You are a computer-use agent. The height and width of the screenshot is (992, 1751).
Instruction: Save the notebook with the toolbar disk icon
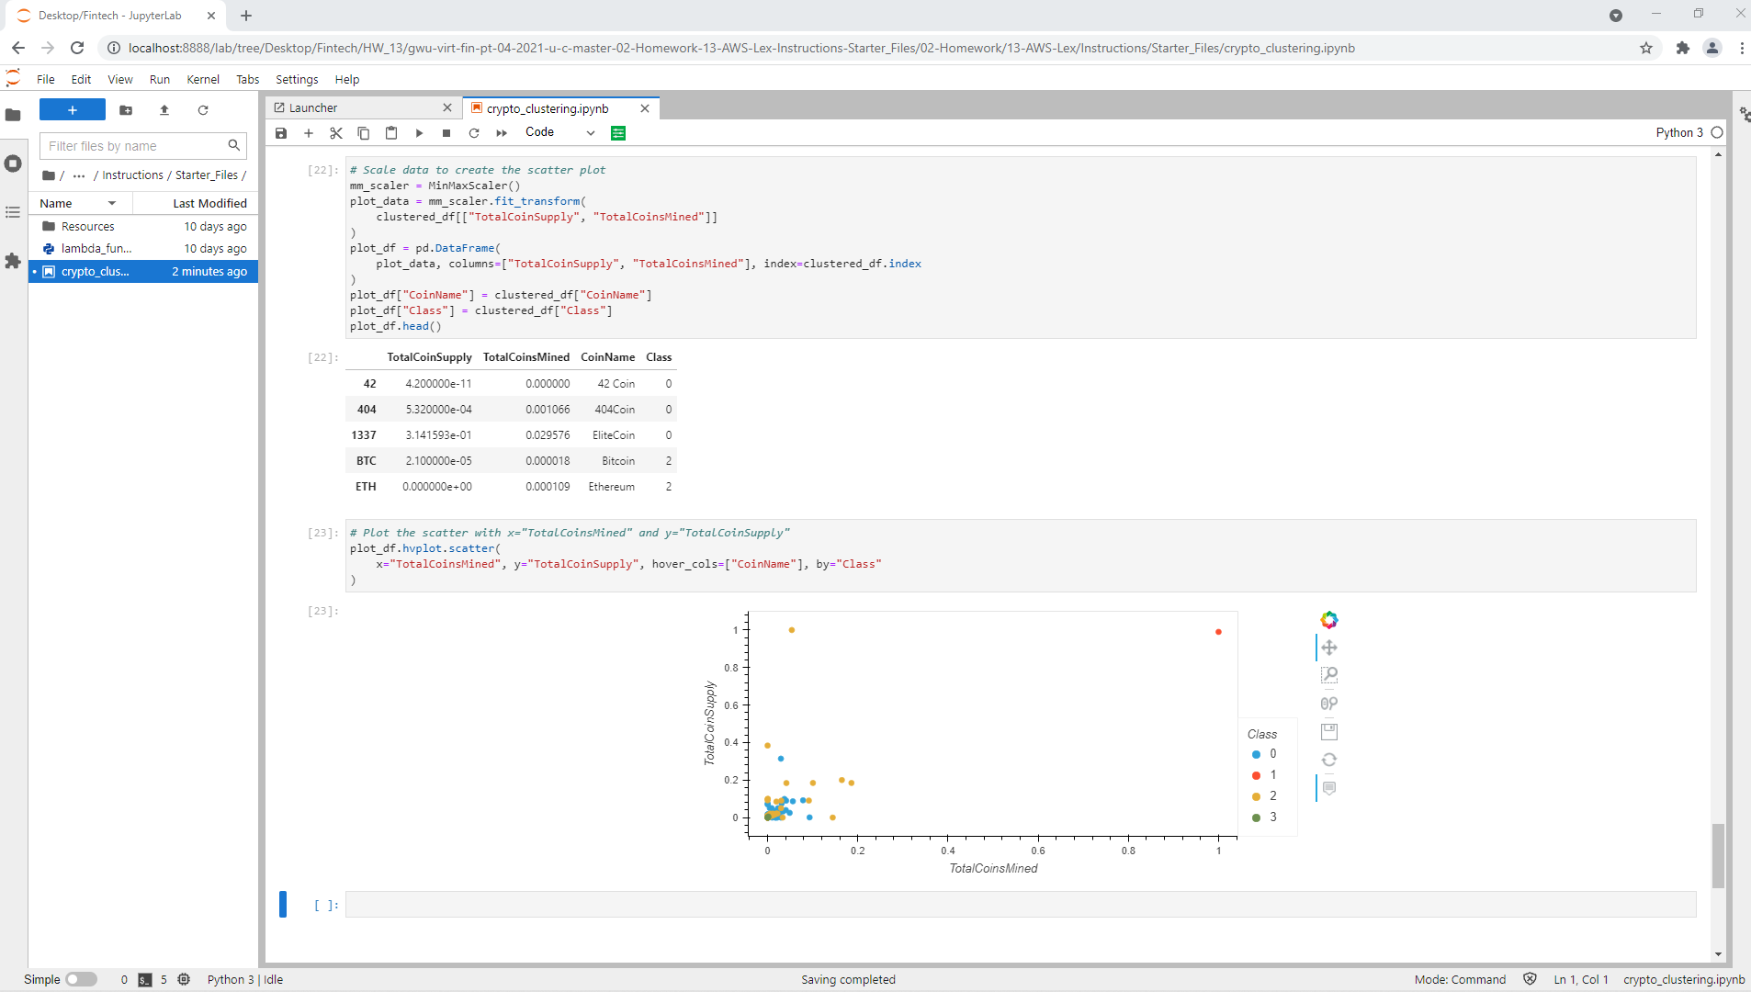pos(281,133)
